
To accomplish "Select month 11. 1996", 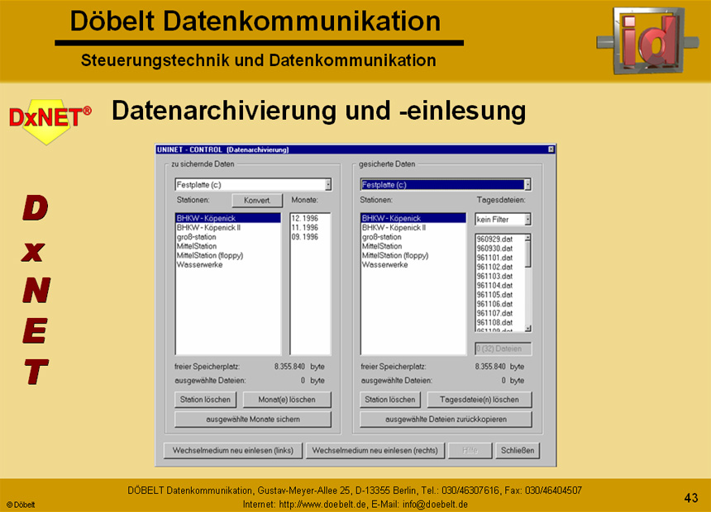I will pos(310,227).
